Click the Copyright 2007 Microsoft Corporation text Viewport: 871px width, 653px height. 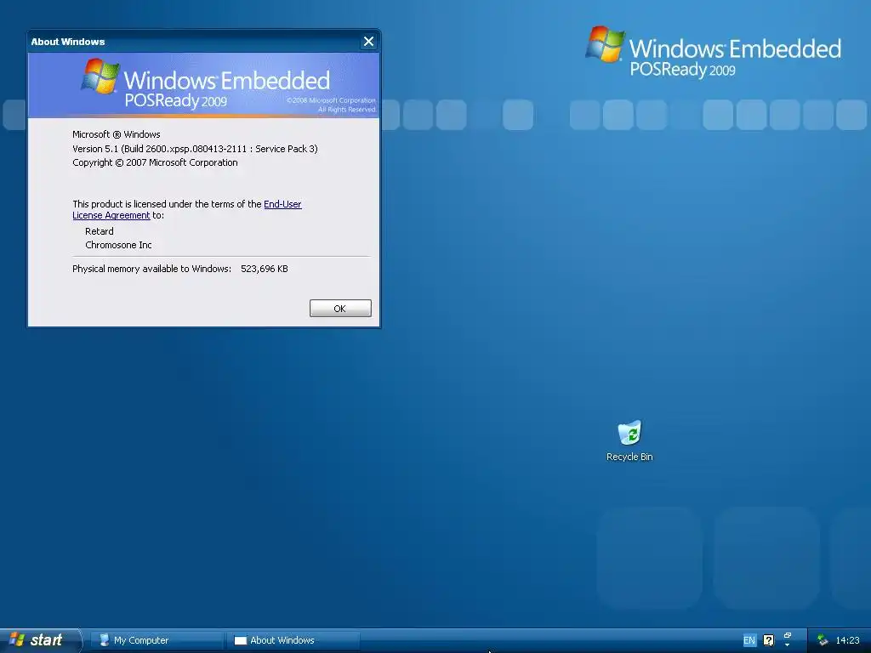point(155,162)
